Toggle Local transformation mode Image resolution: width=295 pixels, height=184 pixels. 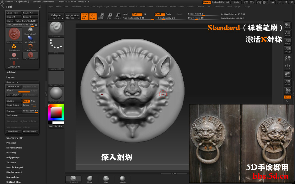tap(287, 58)
